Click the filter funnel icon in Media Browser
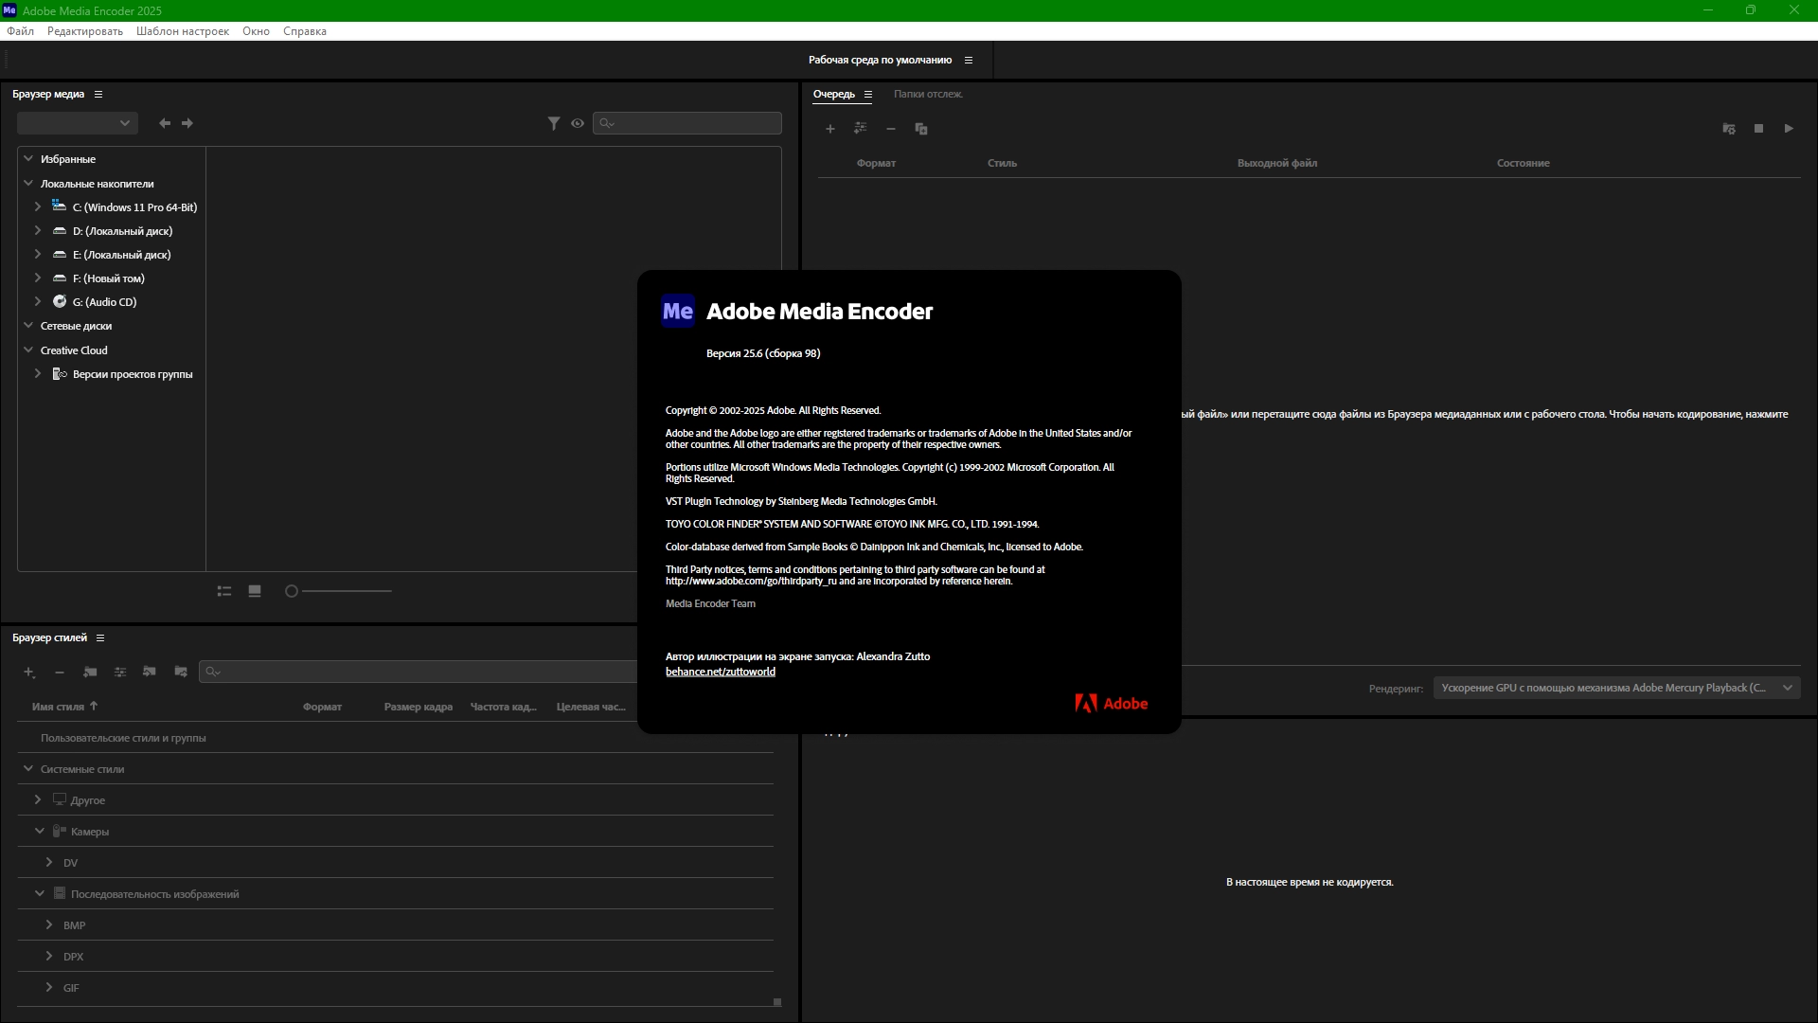The image size is (1818, 1023). (554, 123)
